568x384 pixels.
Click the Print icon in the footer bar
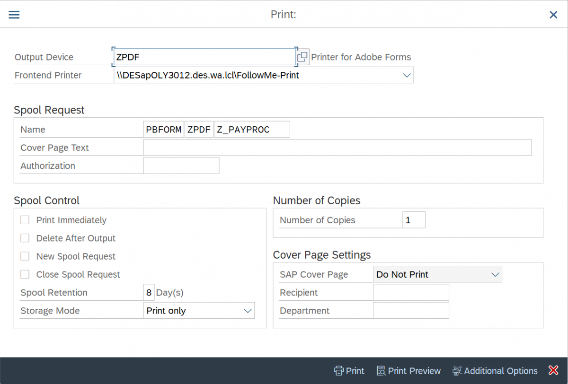(340, 371)
